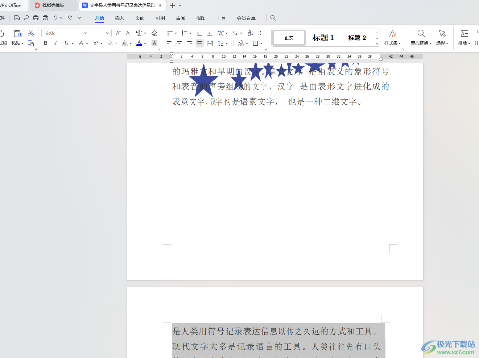Viewport: 479px width, 358px height.
Task: Toggle Italic formatting
Action: pyautogui.click(x=55, y=43)
